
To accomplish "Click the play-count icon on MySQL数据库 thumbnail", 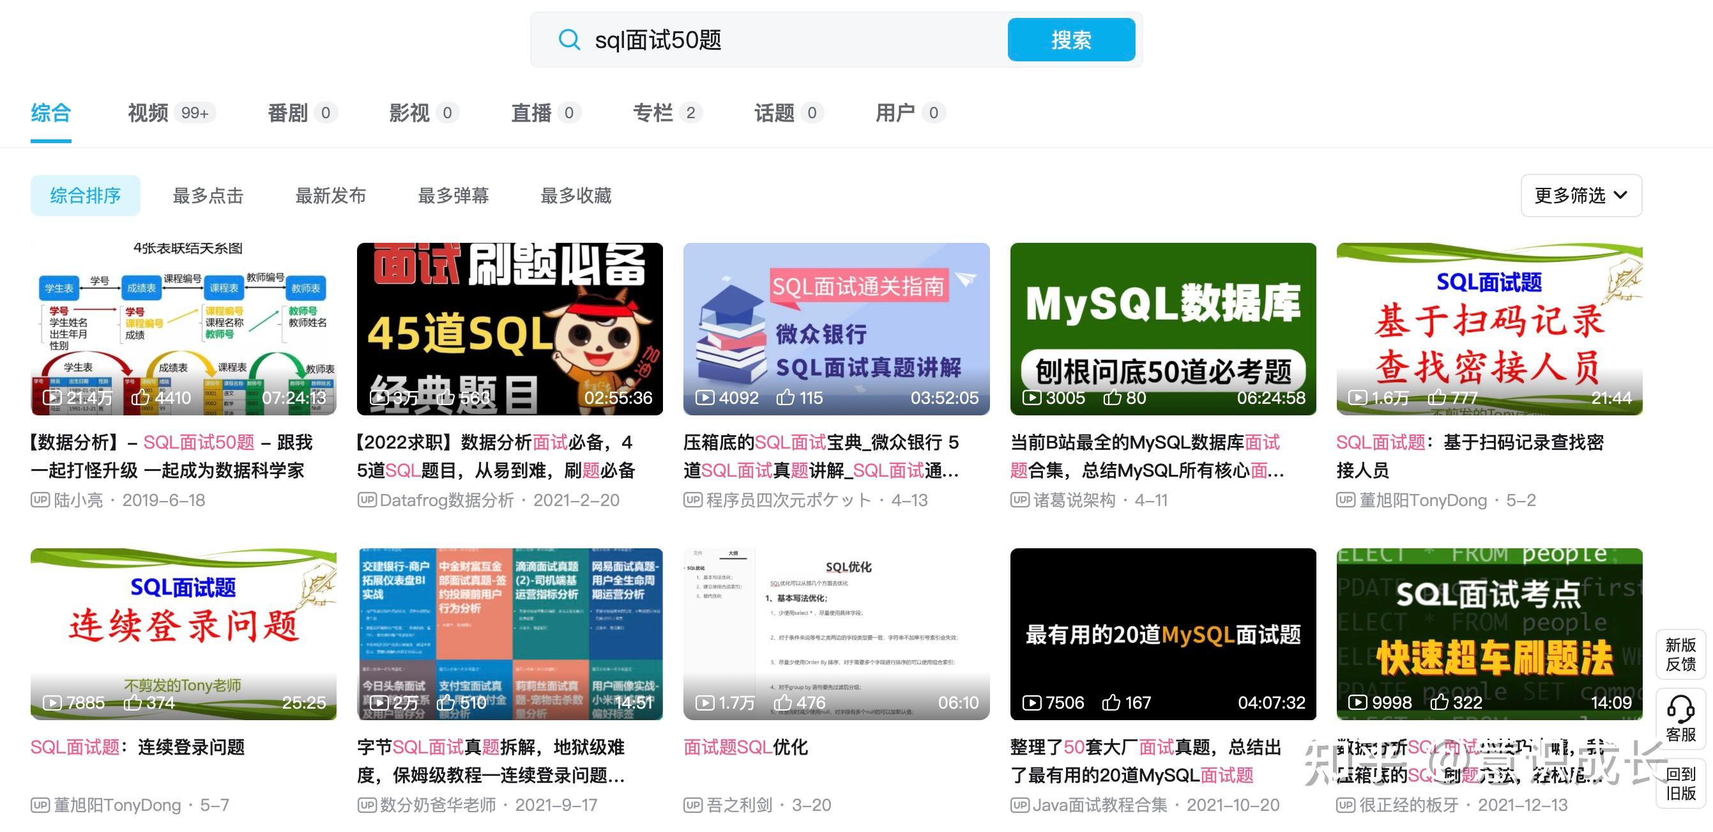I will tap(1032, 397).
